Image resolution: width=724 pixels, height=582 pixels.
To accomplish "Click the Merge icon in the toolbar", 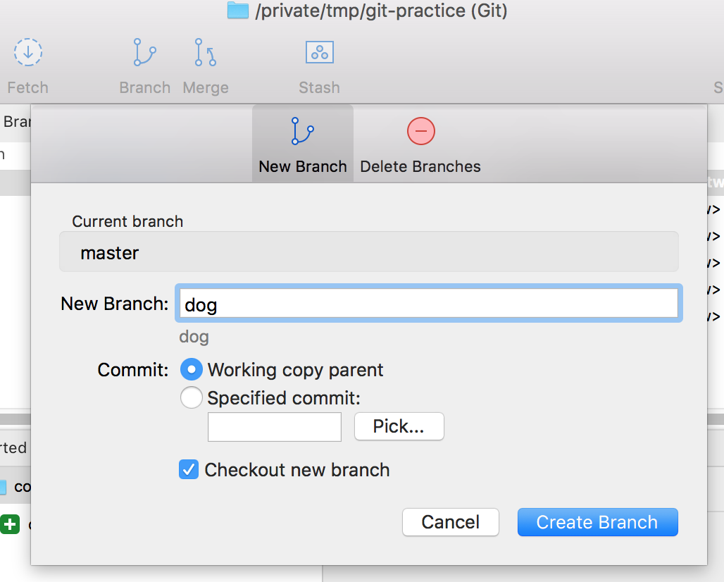I will [x=205, y=51].
